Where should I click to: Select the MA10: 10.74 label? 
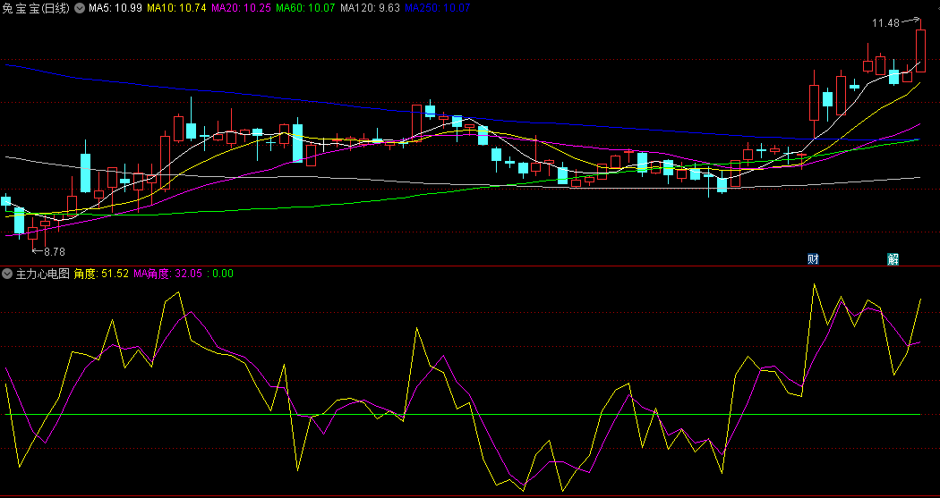(177, 8)
